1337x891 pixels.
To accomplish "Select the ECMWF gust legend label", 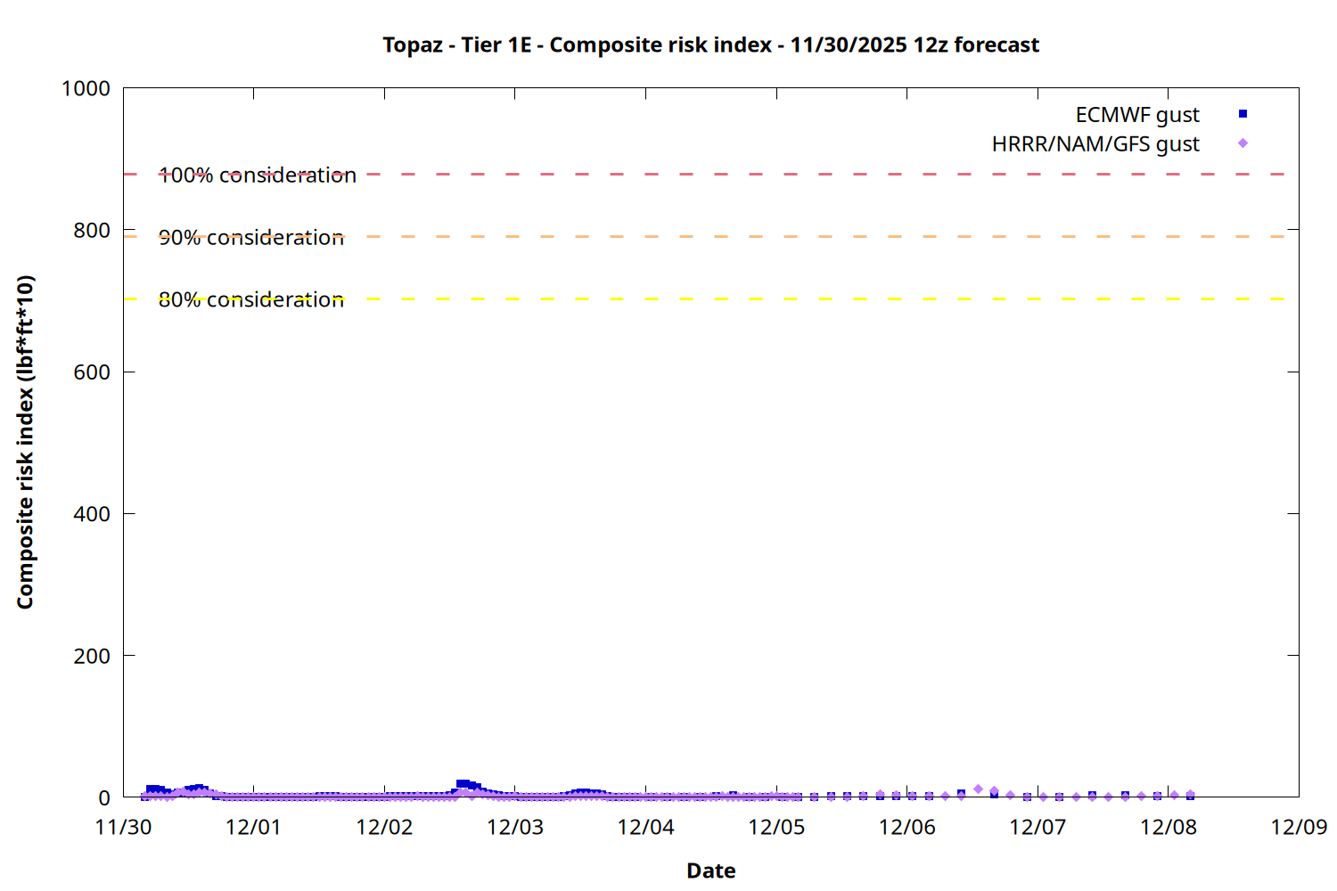I will click(1136, 115).
